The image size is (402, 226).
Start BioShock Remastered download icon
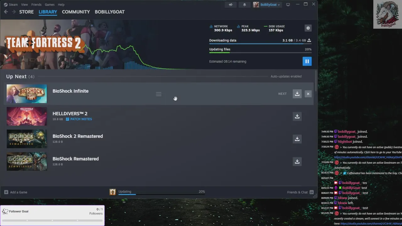click(x=297, y=162)
